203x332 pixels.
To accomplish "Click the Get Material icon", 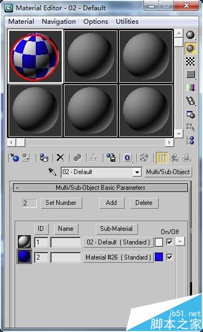I will (15, 158).
